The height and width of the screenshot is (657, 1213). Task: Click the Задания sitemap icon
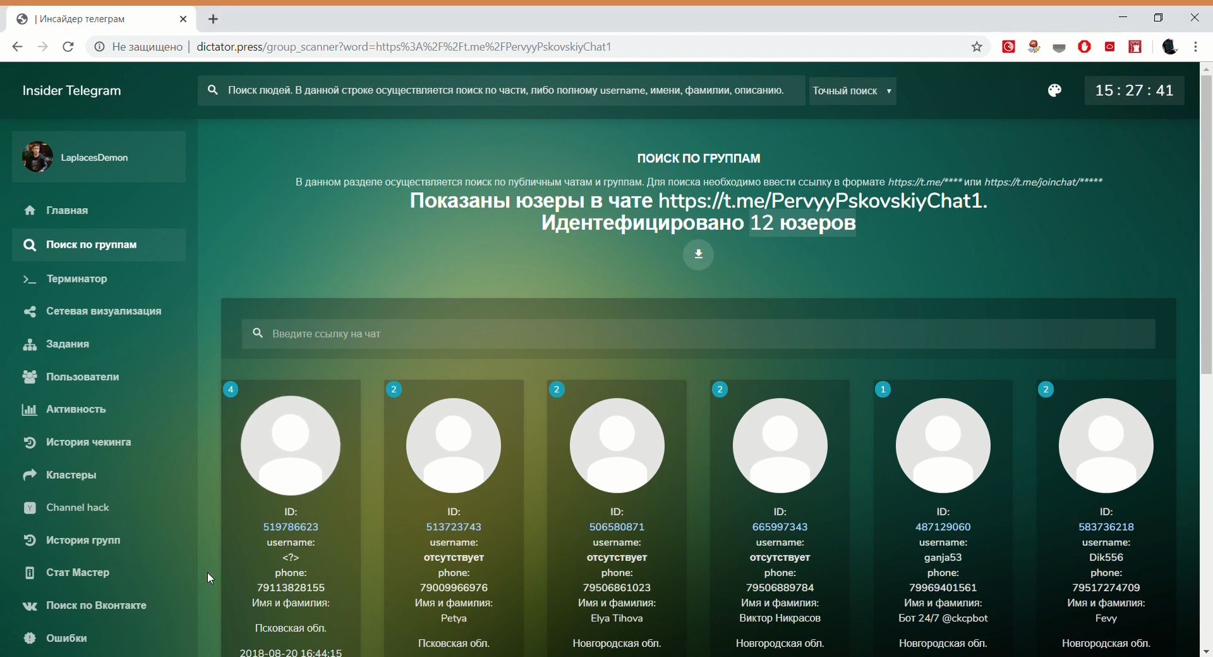point(30,344)
